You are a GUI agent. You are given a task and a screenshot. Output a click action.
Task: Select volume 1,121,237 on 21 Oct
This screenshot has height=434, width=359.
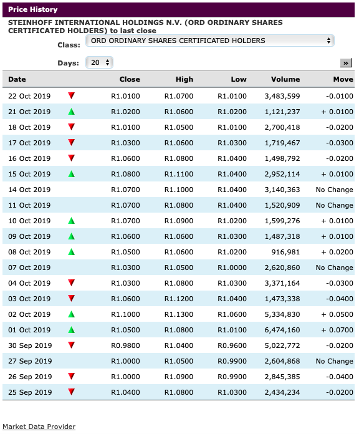point(282,112)
